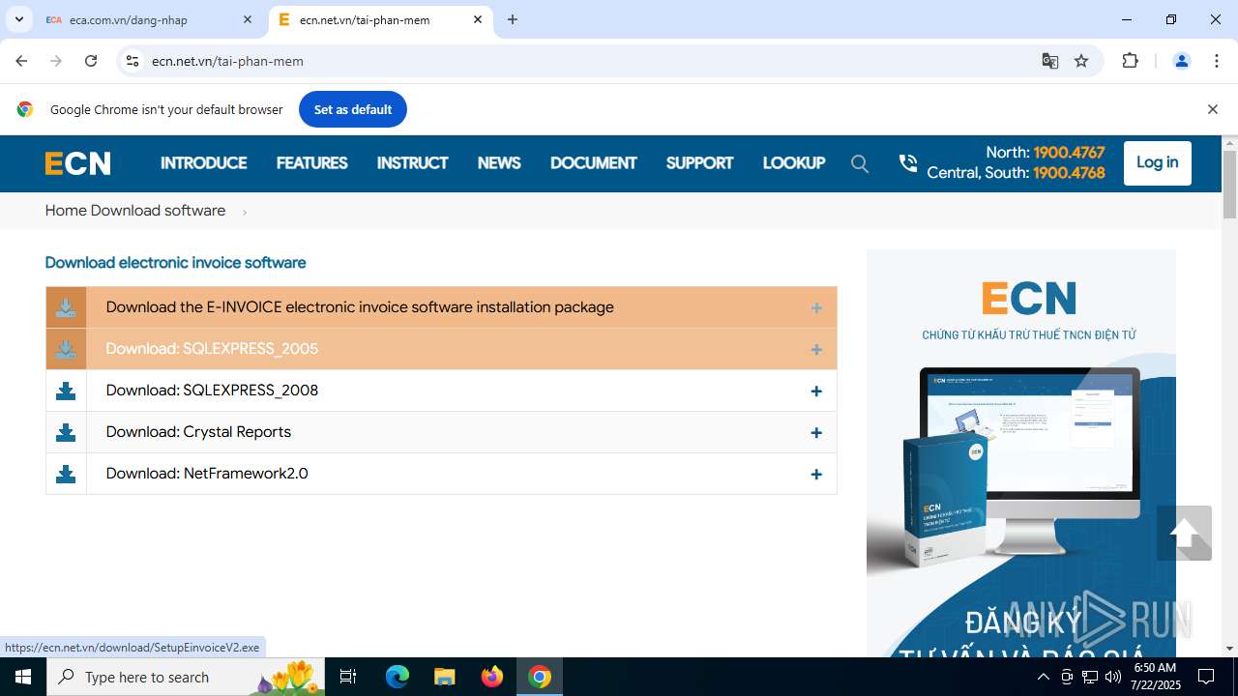The image size is (1238, 696).
Task: Open the FEATURES menu
Action: click(311, 163)
